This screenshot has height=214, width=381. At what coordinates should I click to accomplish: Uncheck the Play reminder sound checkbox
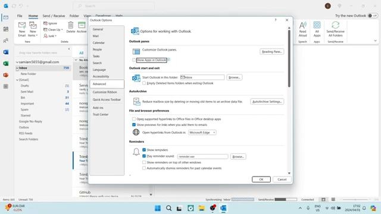coord(144,156)
